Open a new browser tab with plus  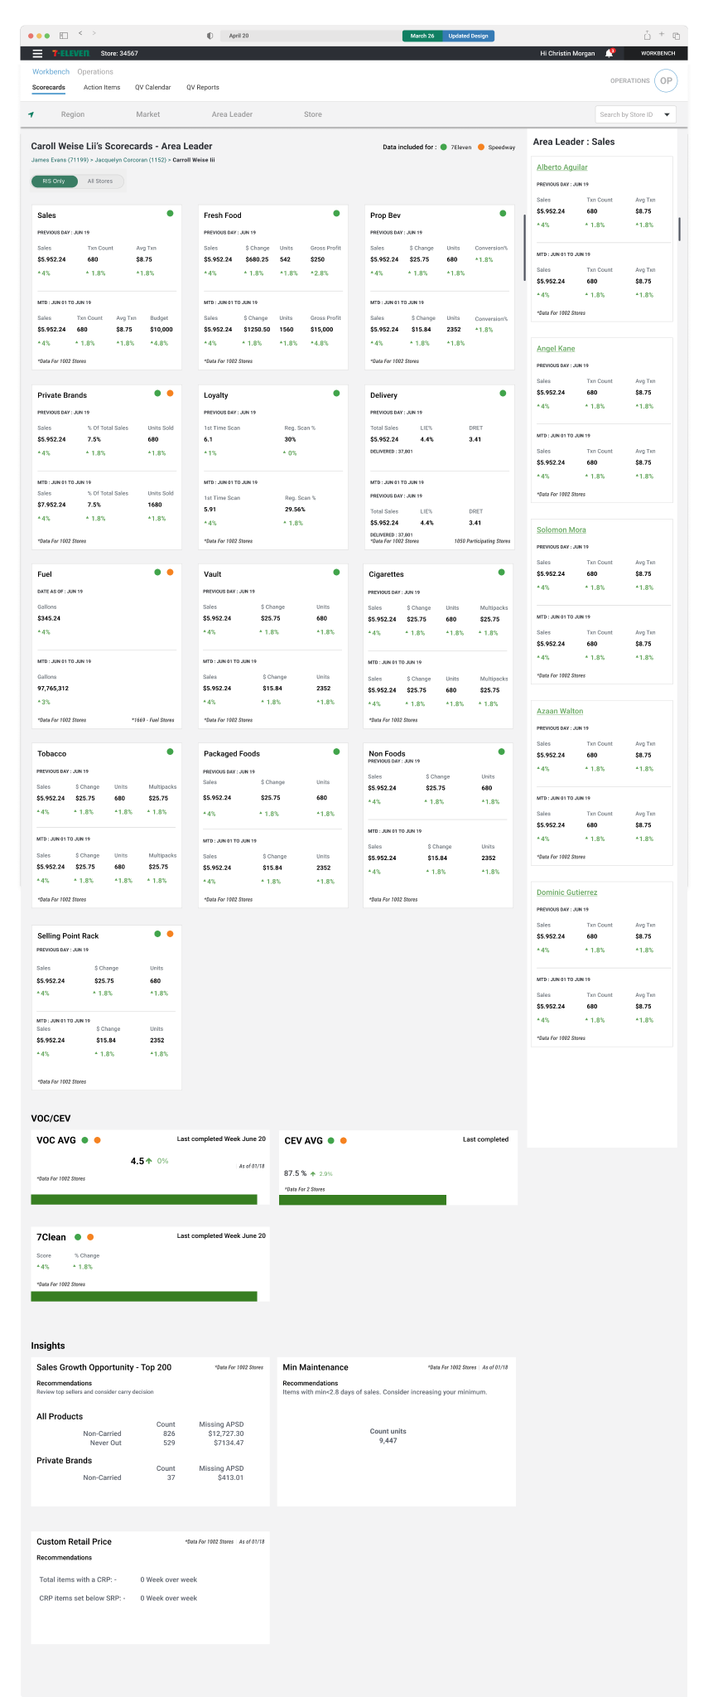pos(662,35)
